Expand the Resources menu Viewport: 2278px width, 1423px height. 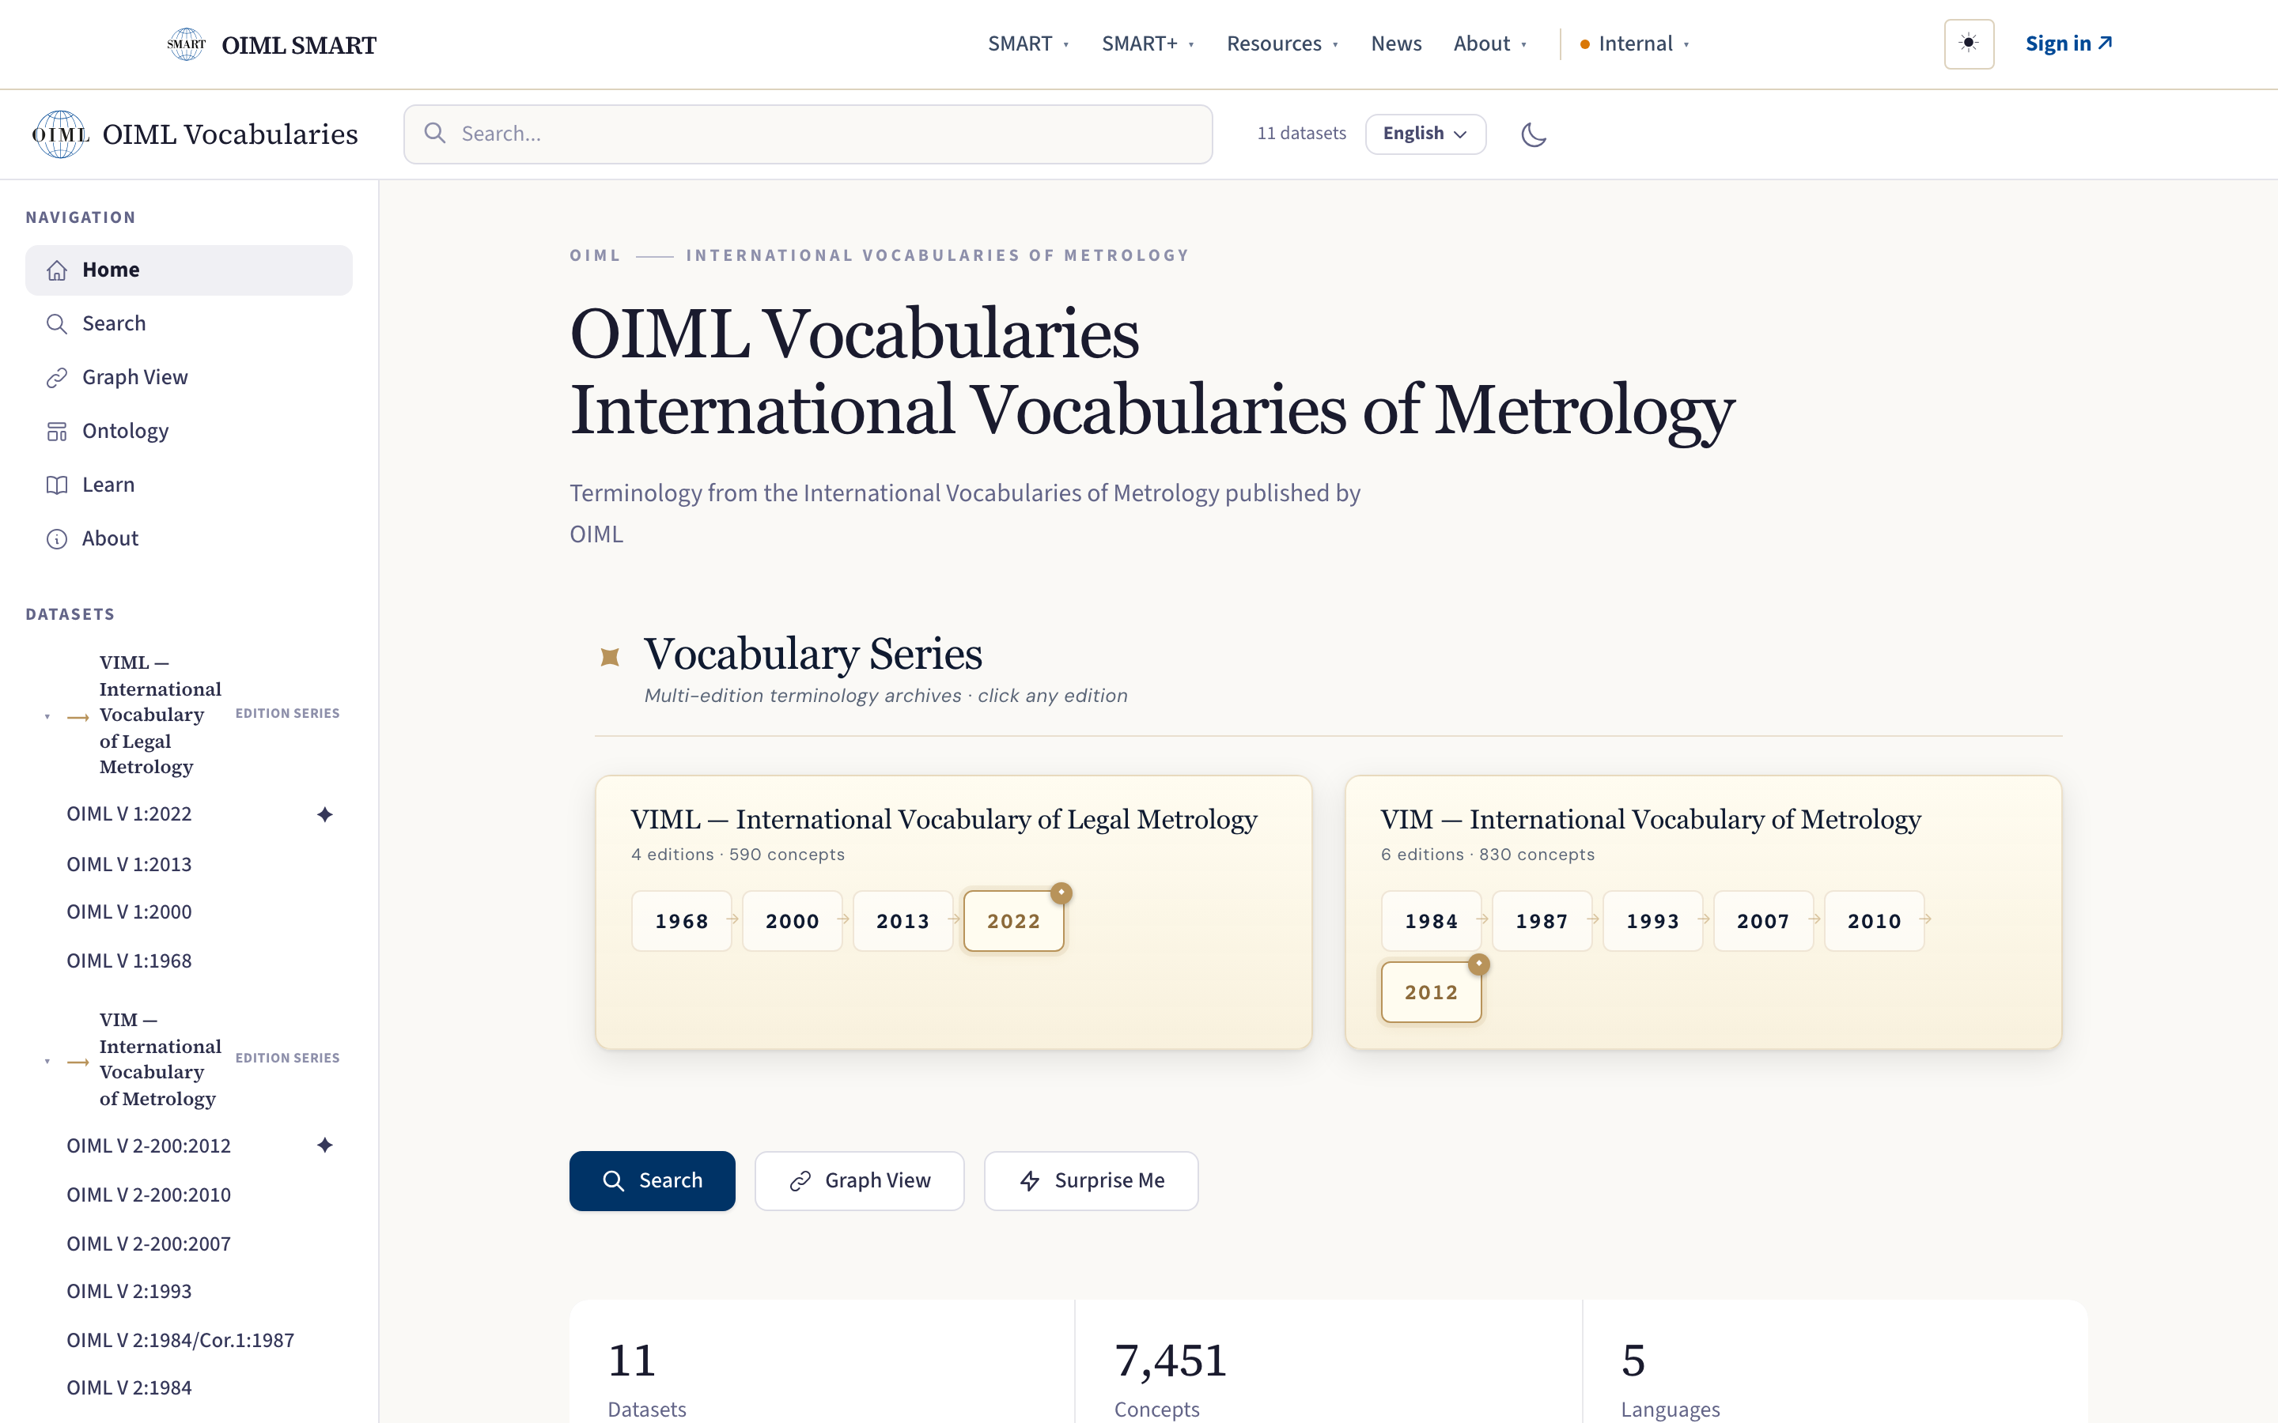coord(1282,43)
